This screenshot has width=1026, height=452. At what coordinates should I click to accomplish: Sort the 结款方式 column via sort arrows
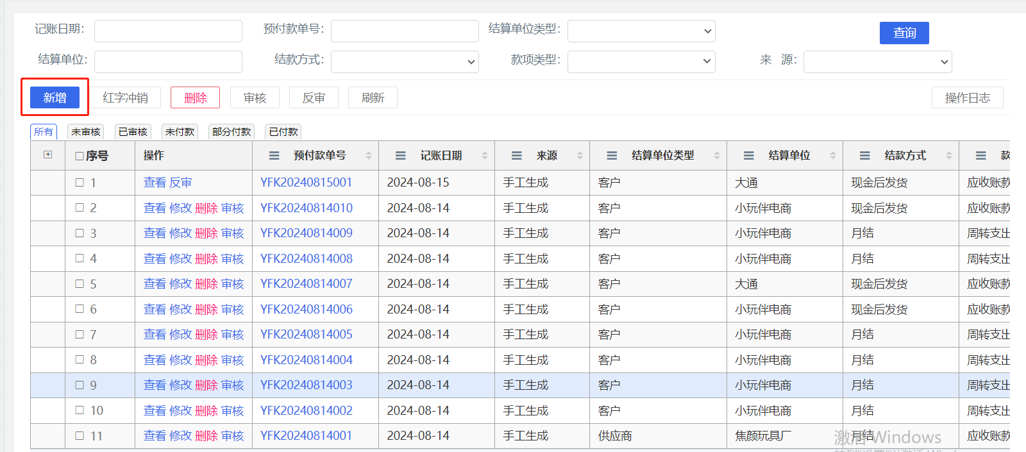[x=949, y=156]
